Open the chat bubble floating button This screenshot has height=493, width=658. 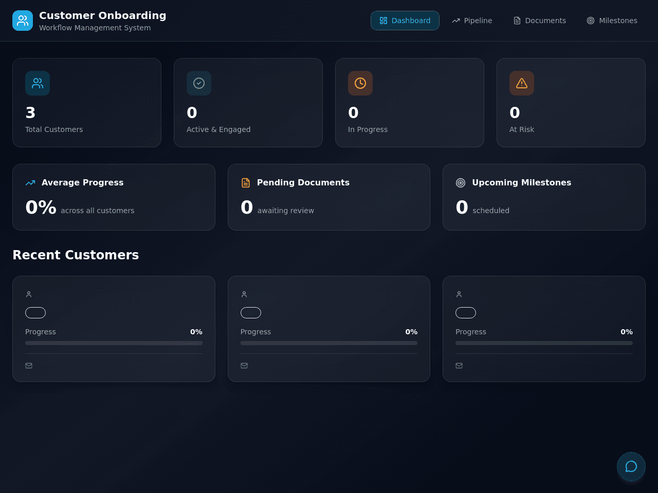click(631, 466)
